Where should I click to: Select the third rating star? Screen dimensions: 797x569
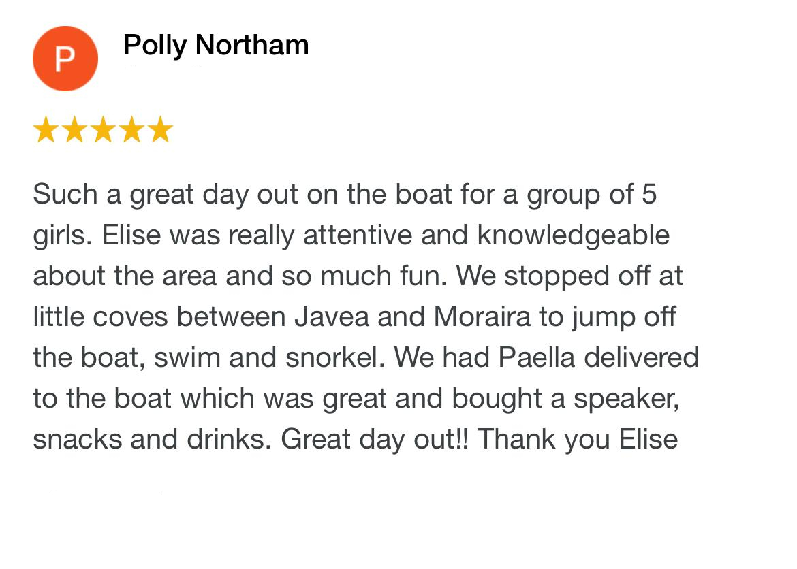103,129
